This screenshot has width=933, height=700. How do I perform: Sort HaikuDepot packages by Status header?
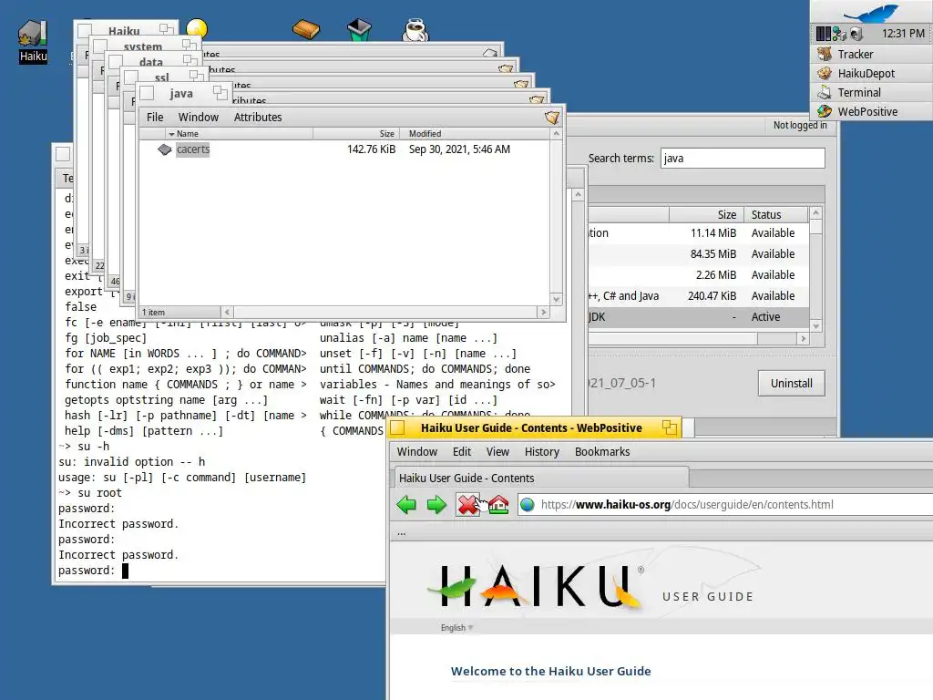776,215
